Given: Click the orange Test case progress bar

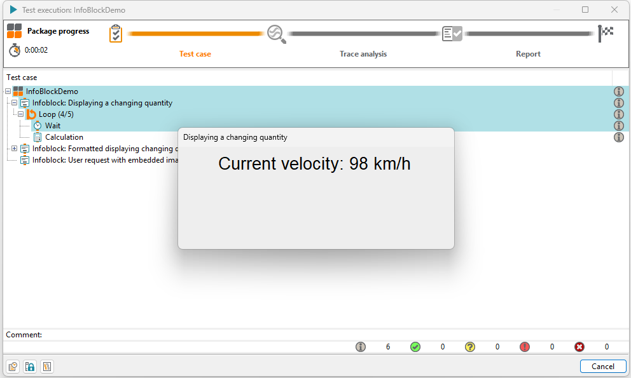Looking at the screenshot, I should point(195,34).
